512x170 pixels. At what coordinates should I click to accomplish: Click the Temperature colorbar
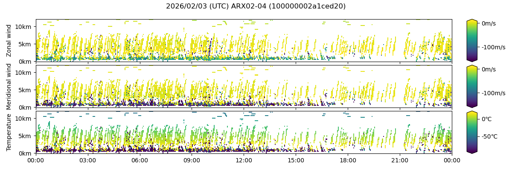pyautogui.click(x=471, y=132)
